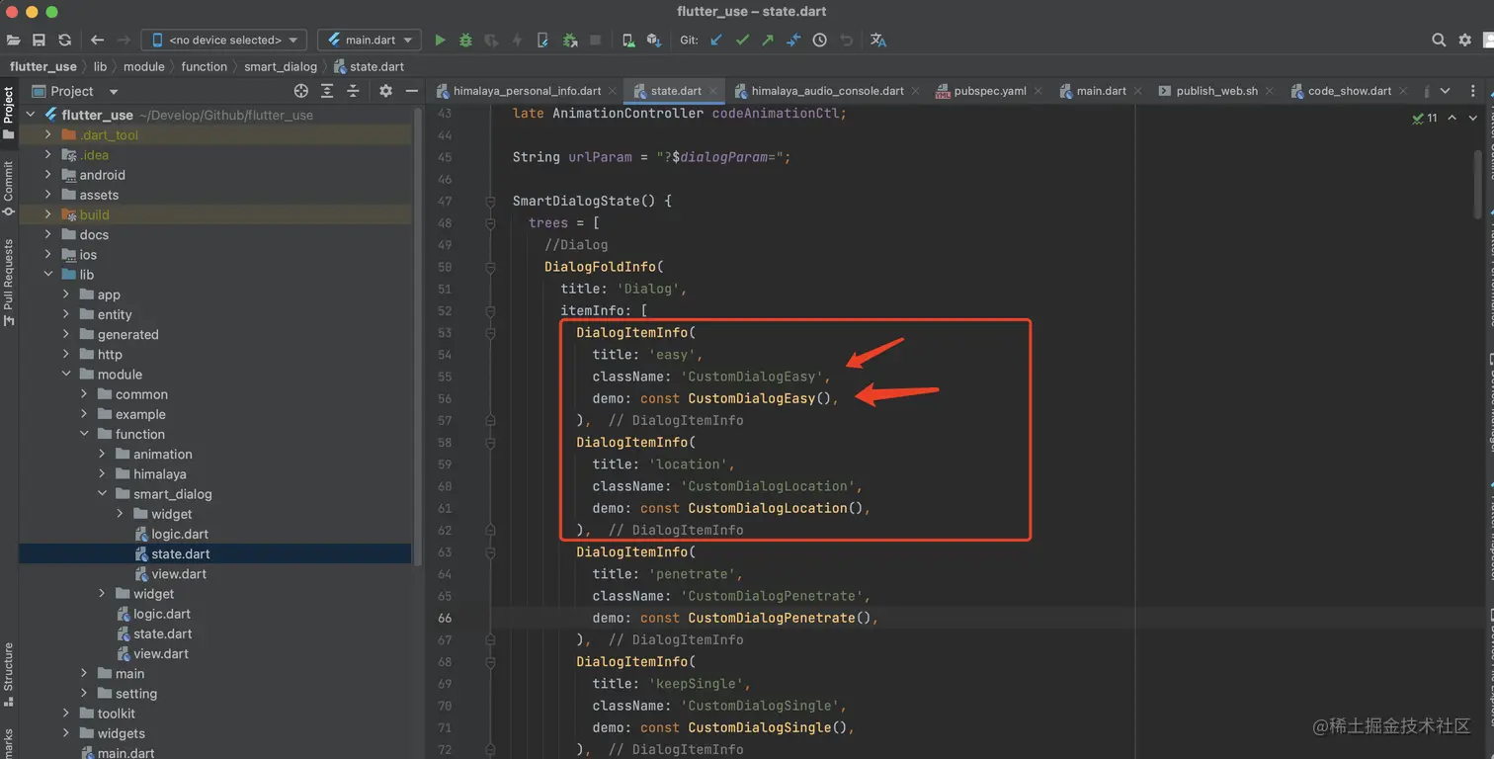Click the editor vertical scrollbar thumb
Image resolution: width=1494 pixels, height=759 pixels.
coord(1479,183)
